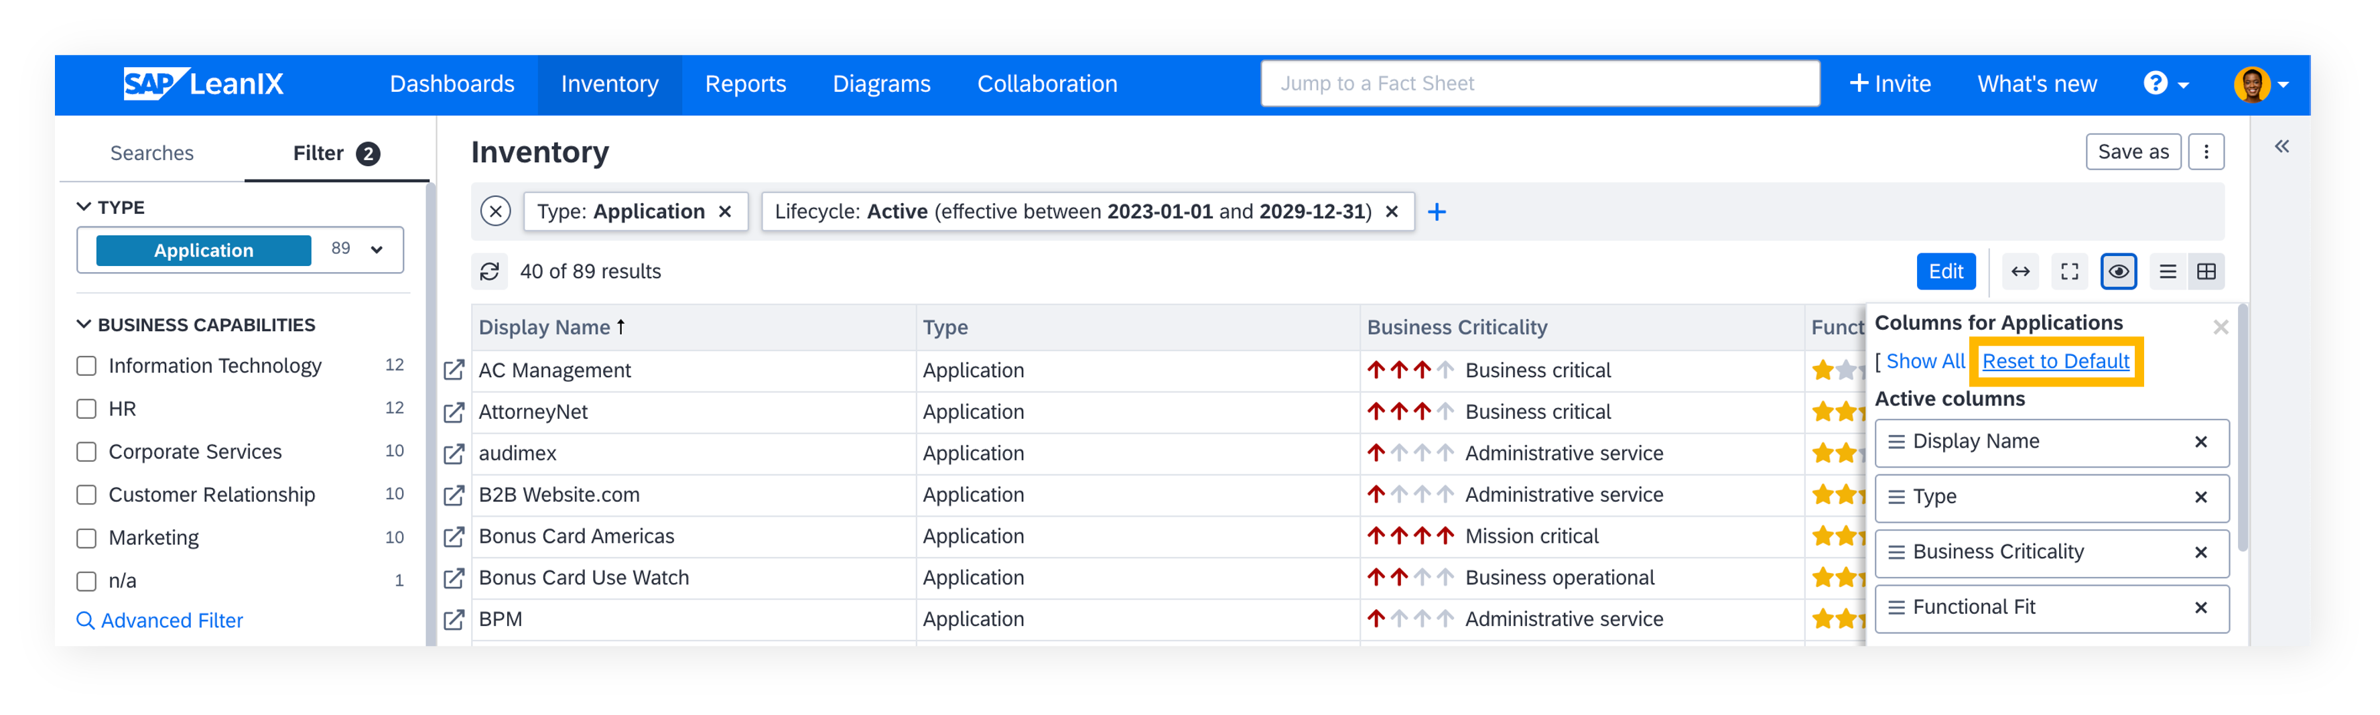Click the Invite button
This screenshot has height=715, width=2380.
point(1890,84)
